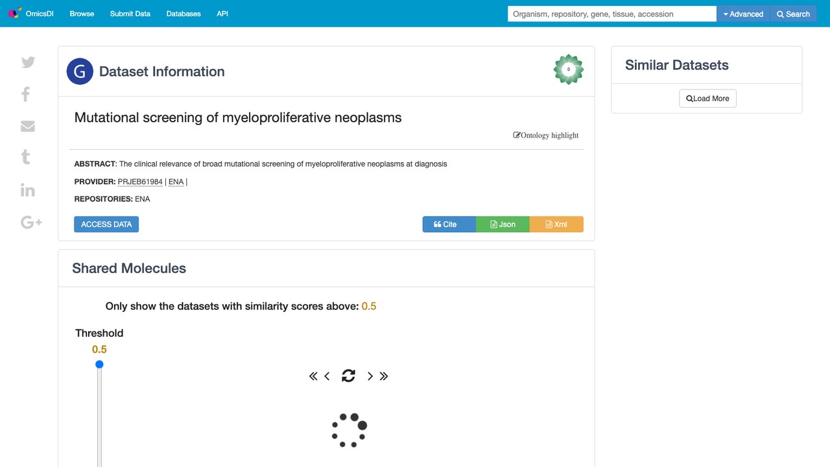Open the Browse menu

(82, 14)
